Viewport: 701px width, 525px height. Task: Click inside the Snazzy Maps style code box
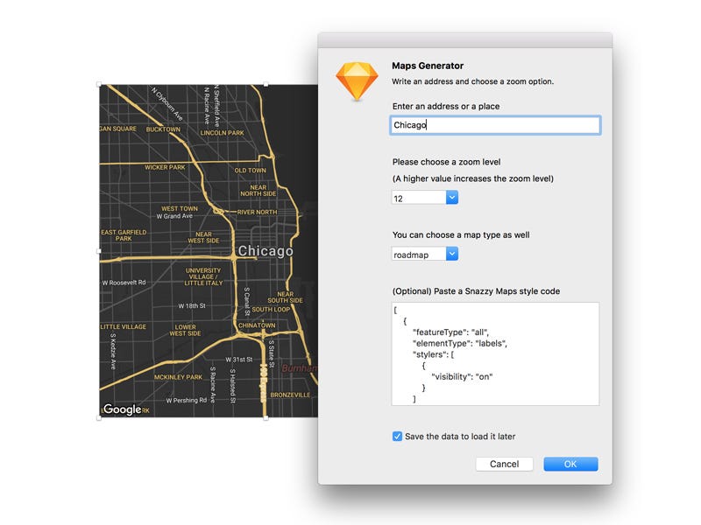point(495,353)
